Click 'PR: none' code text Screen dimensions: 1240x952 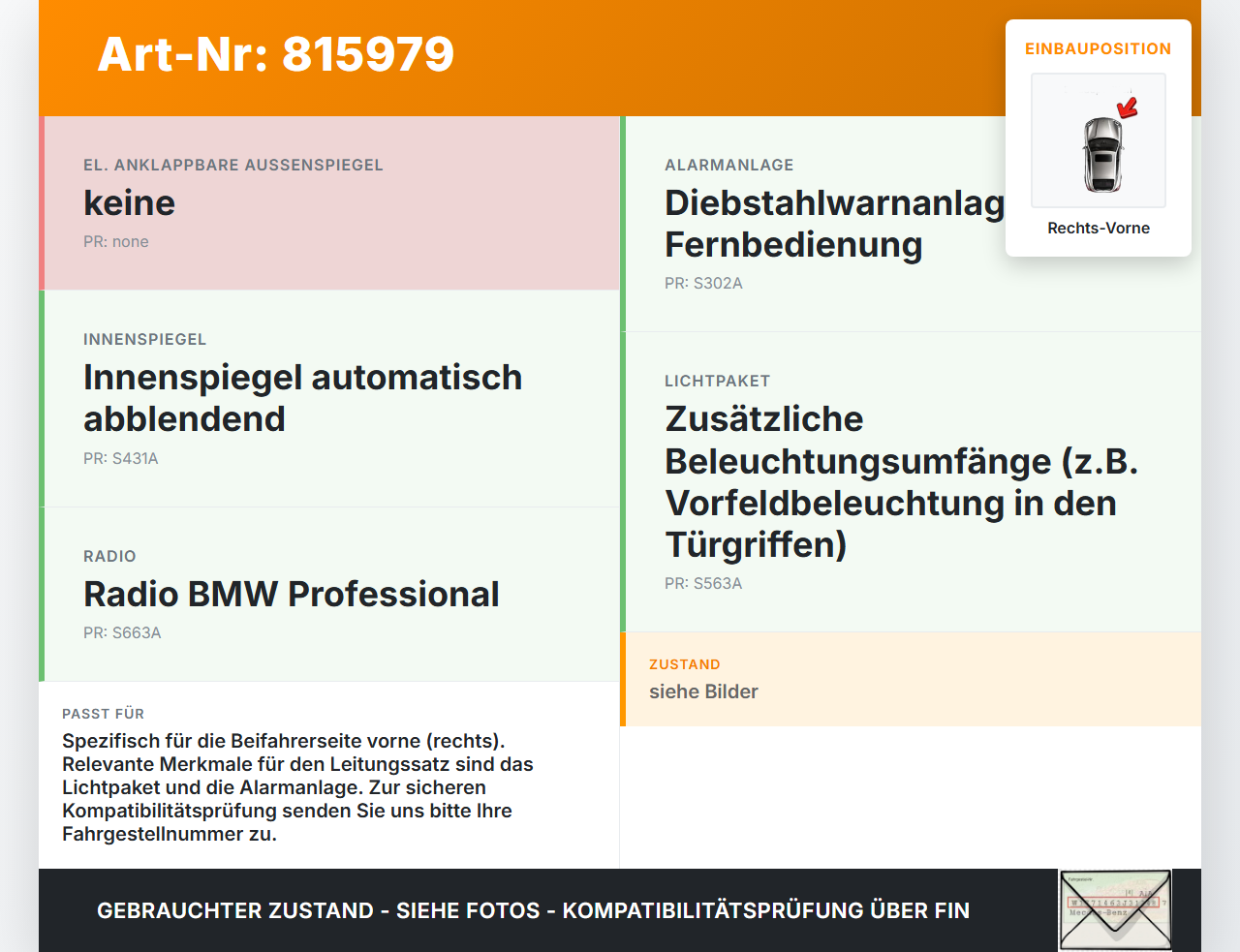click(116, 242)
